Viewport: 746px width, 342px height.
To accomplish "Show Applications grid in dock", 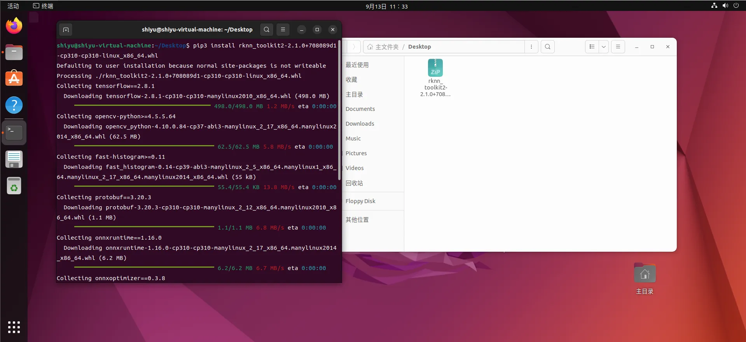I will tap(14, 327).
